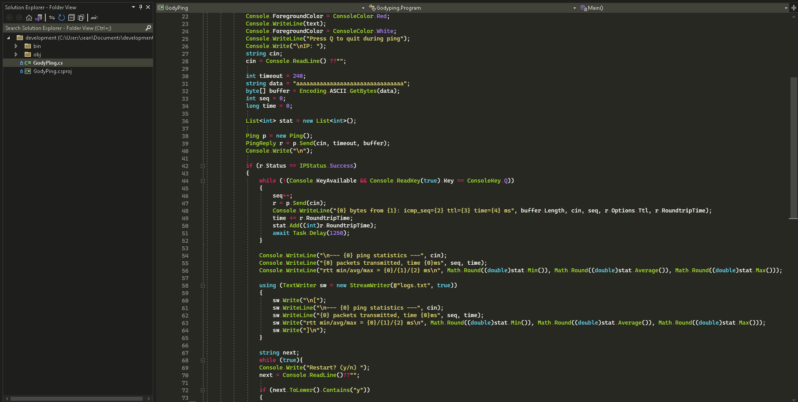Open the Main() member dropdown
Screen dimensions: 798x402
tap(786, 8)
